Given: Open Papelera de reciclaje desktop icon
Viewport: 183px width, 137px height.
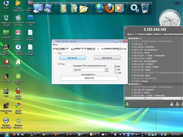Looking at the screenshot, I should [6, 21].
